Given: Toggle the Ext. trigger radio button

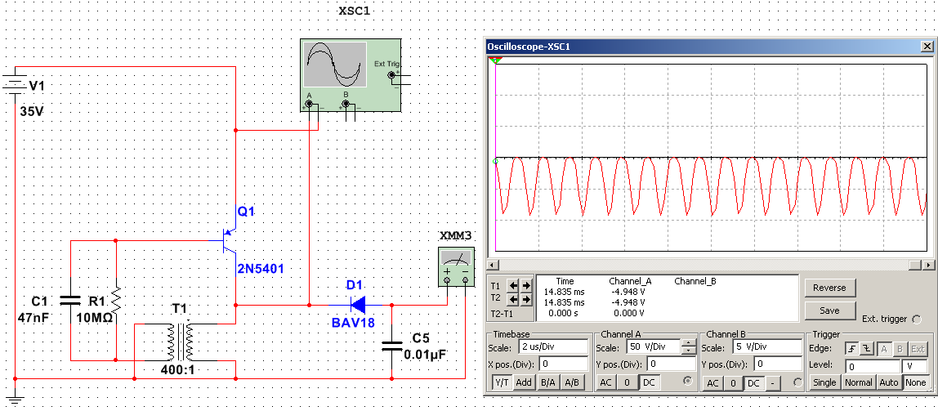Looking at the screenshot, I should [917, 319].
